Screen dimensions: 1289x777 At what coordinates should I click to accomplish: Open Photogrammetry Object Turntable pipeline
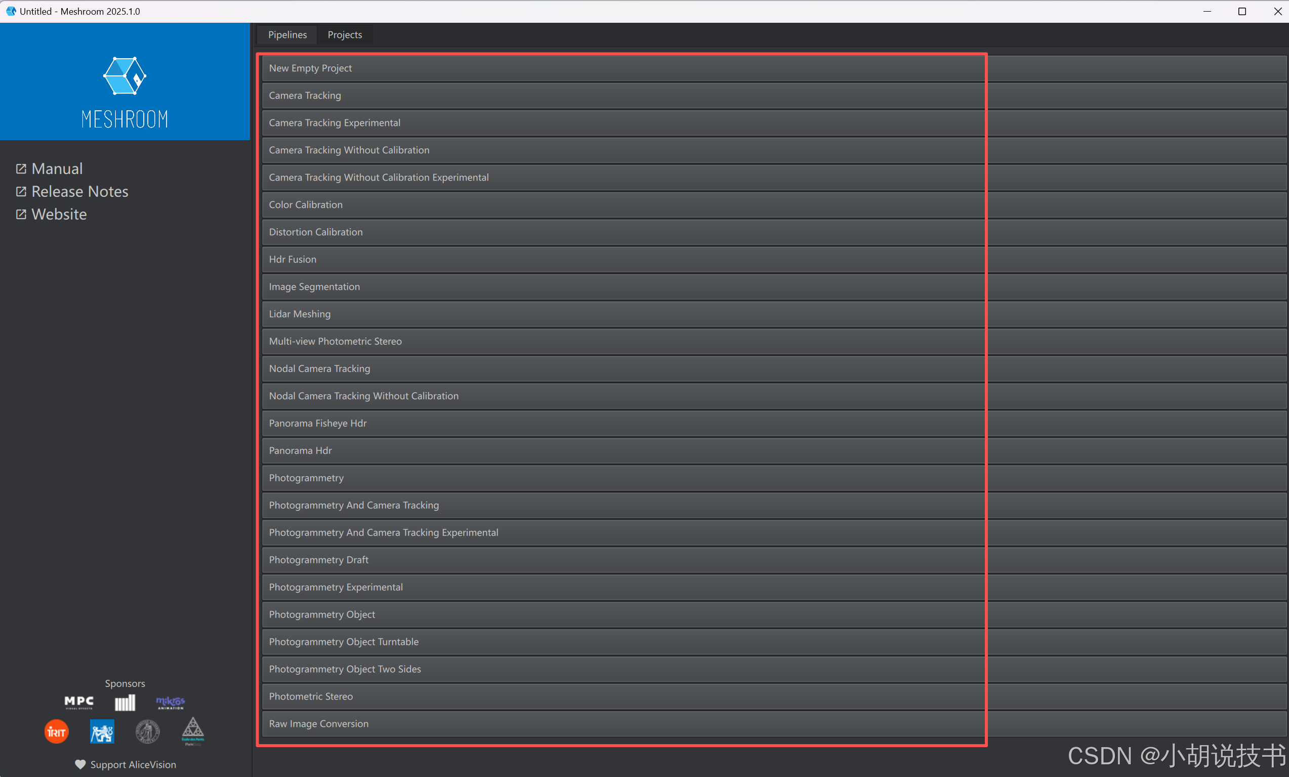774,641
